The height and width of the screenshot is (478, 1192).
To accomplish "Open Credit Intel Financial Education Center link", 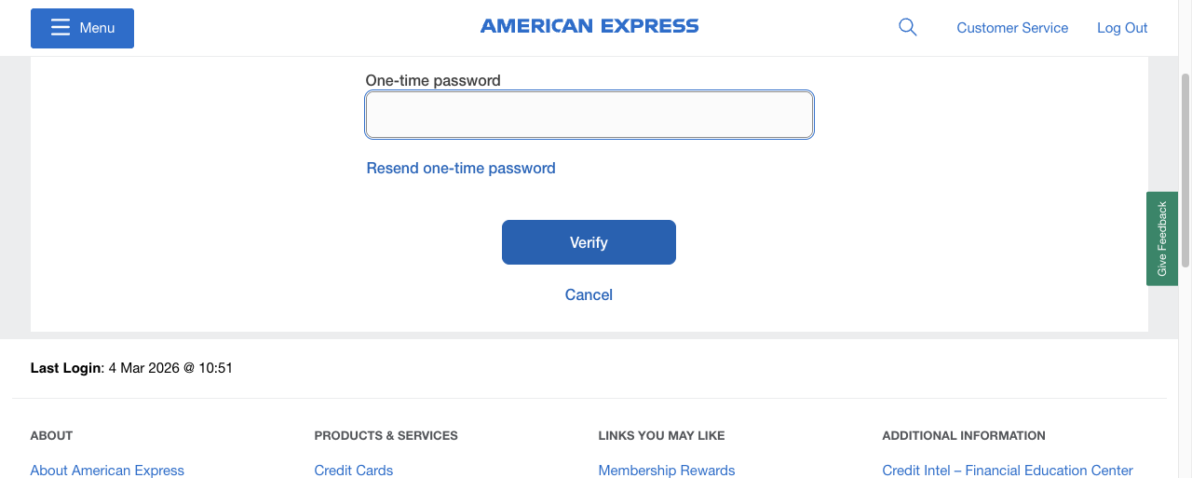I will [1008, 471].
